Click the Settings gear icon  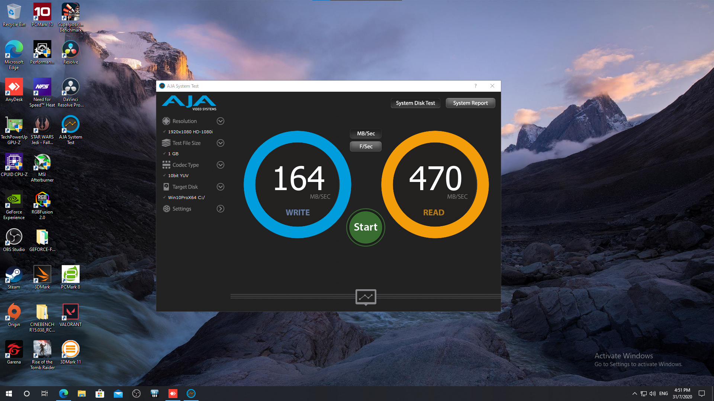click(x=166, y=209)
